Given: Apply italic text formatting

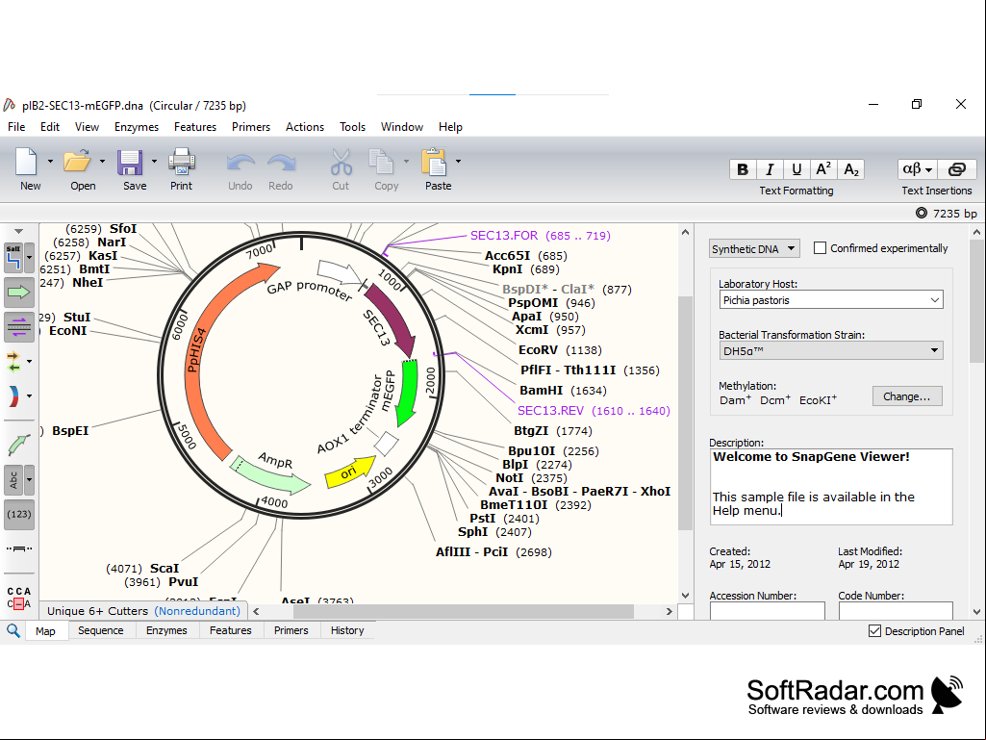Looking at the screenshot, I should pyautogui.click(x=769, y=169).
